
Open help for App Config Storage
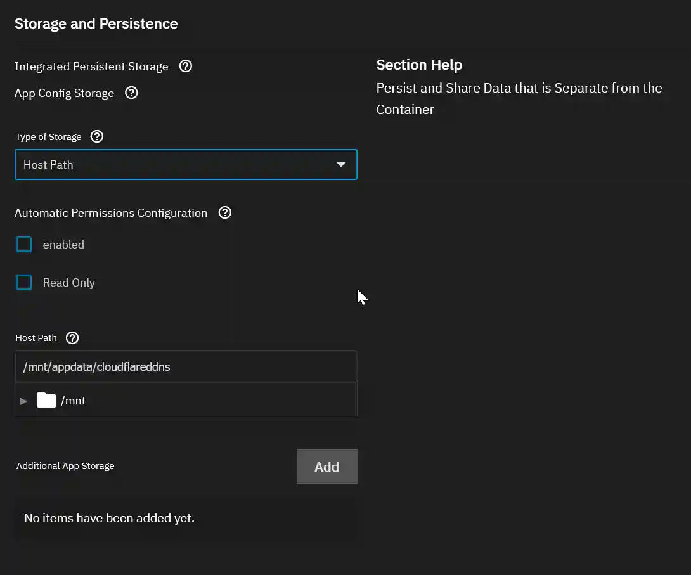131,93
